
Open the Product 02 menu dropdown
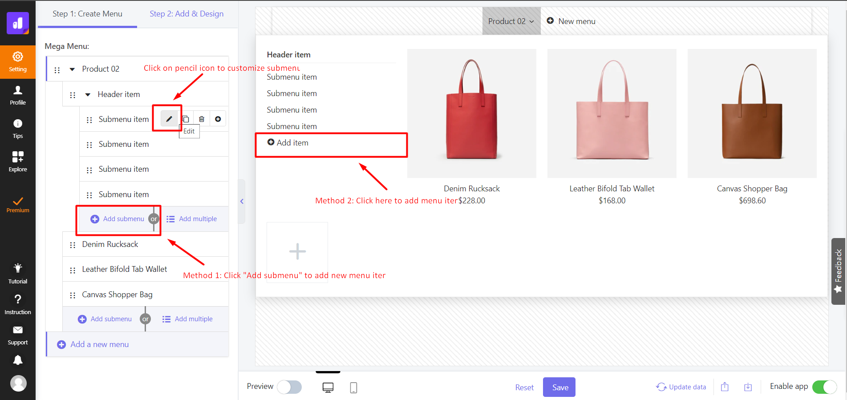pos(511,21)
